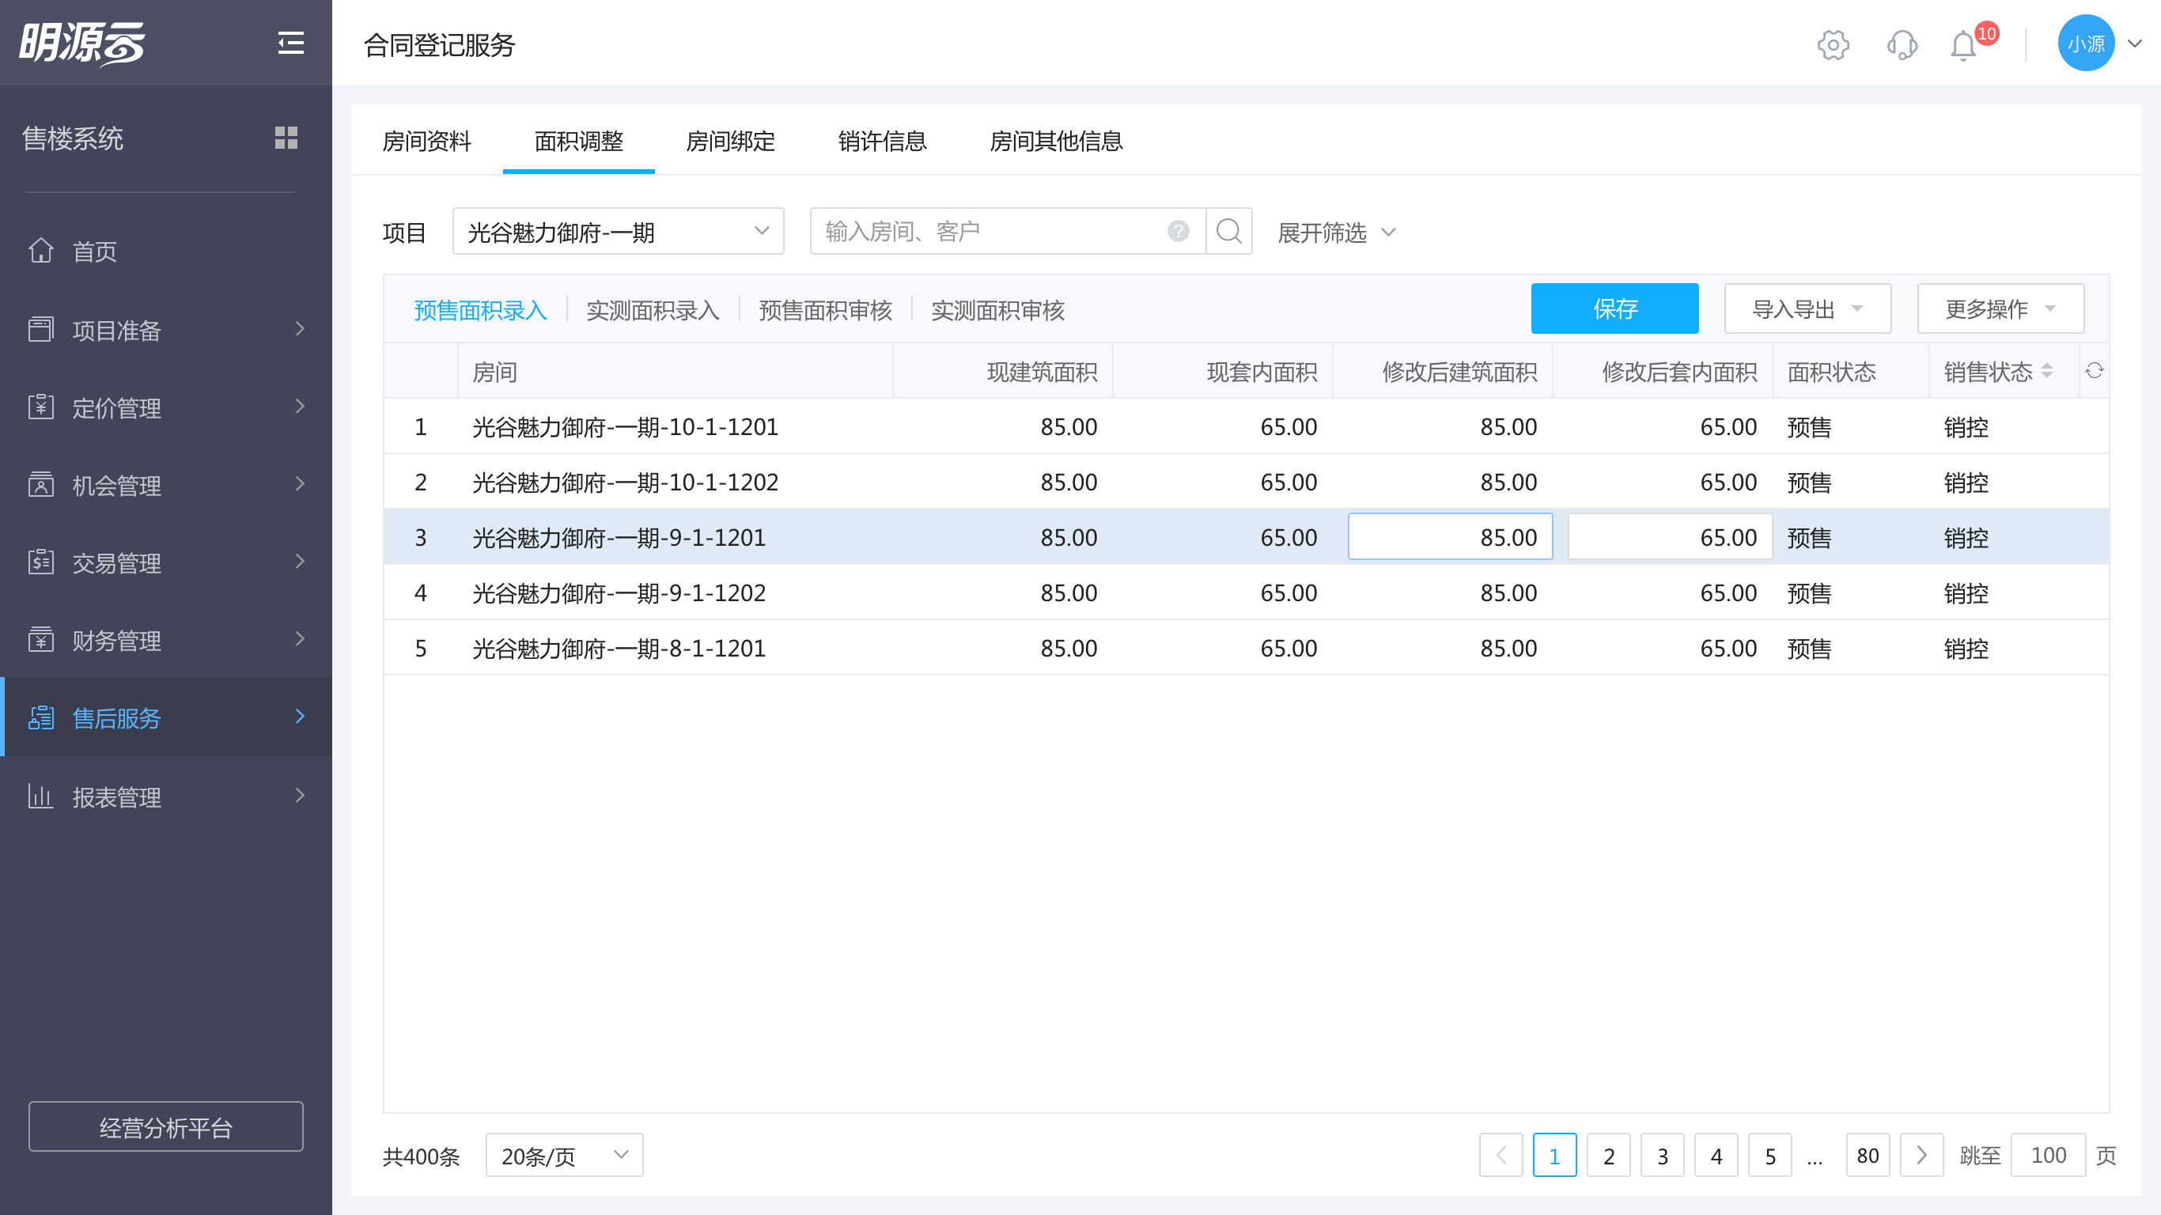Go to previous page arrow
This screenshot has width=2161, height=1215.
click(x=1501, y=1156)
